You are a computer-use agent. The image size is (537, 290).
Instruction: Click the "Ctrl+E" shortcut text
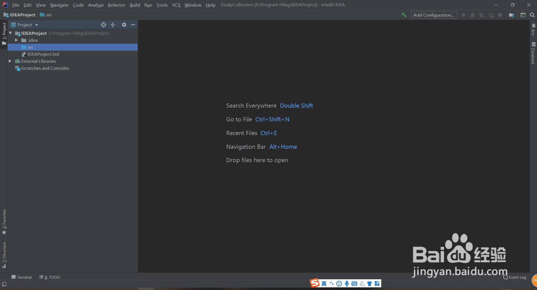pos(268,133)
